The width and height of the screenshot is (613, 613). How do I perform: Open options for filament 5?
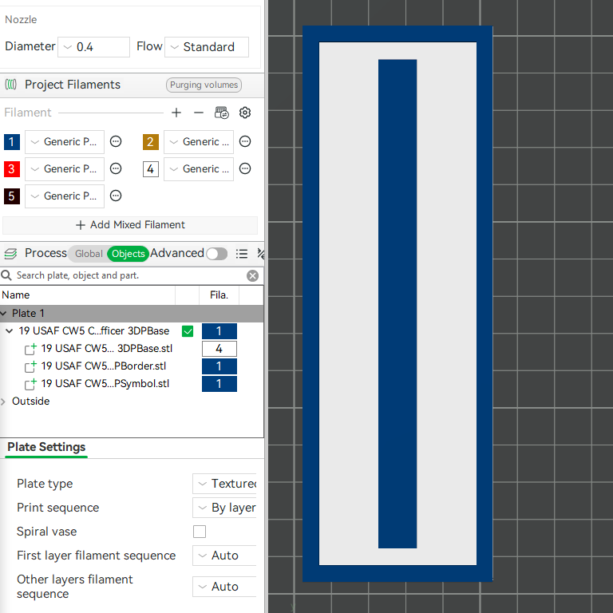click(x=116, y=196)
